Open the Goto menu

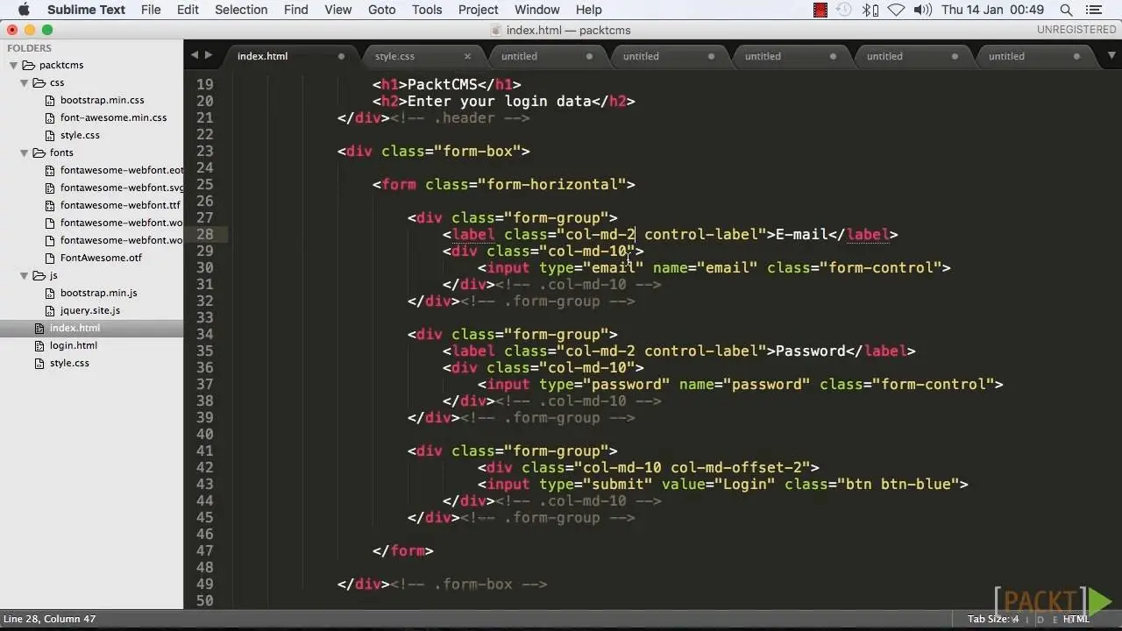click(381, 10)
